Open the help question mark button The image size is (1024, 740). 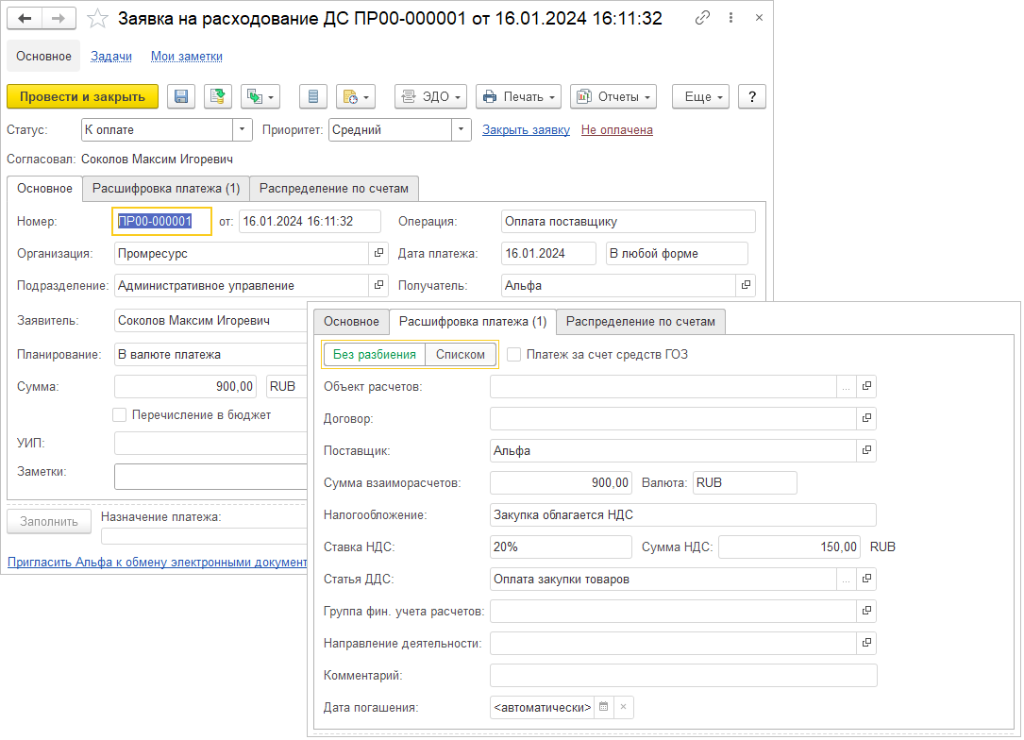click(x=751, y=96)
